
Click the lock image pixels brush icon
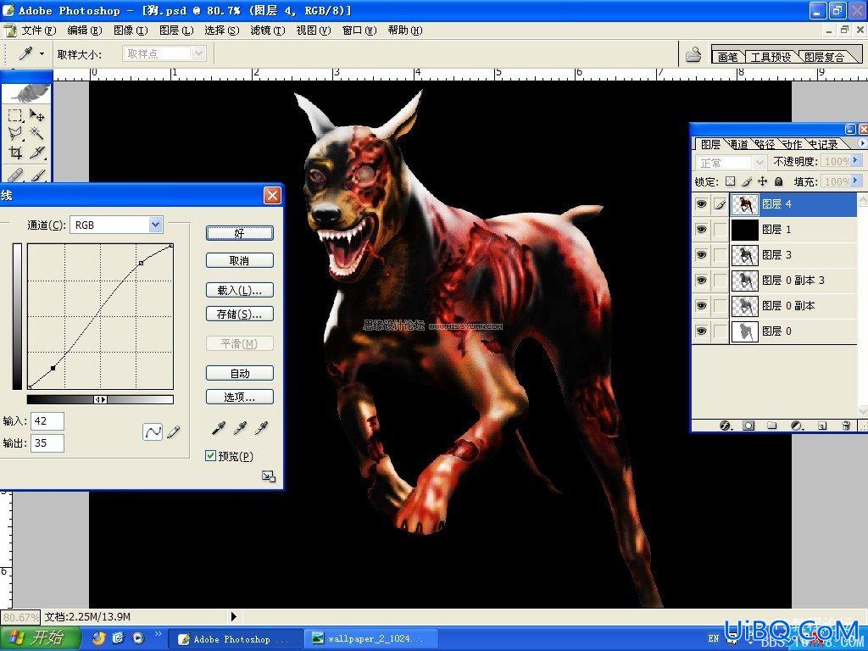coord(747,181)
